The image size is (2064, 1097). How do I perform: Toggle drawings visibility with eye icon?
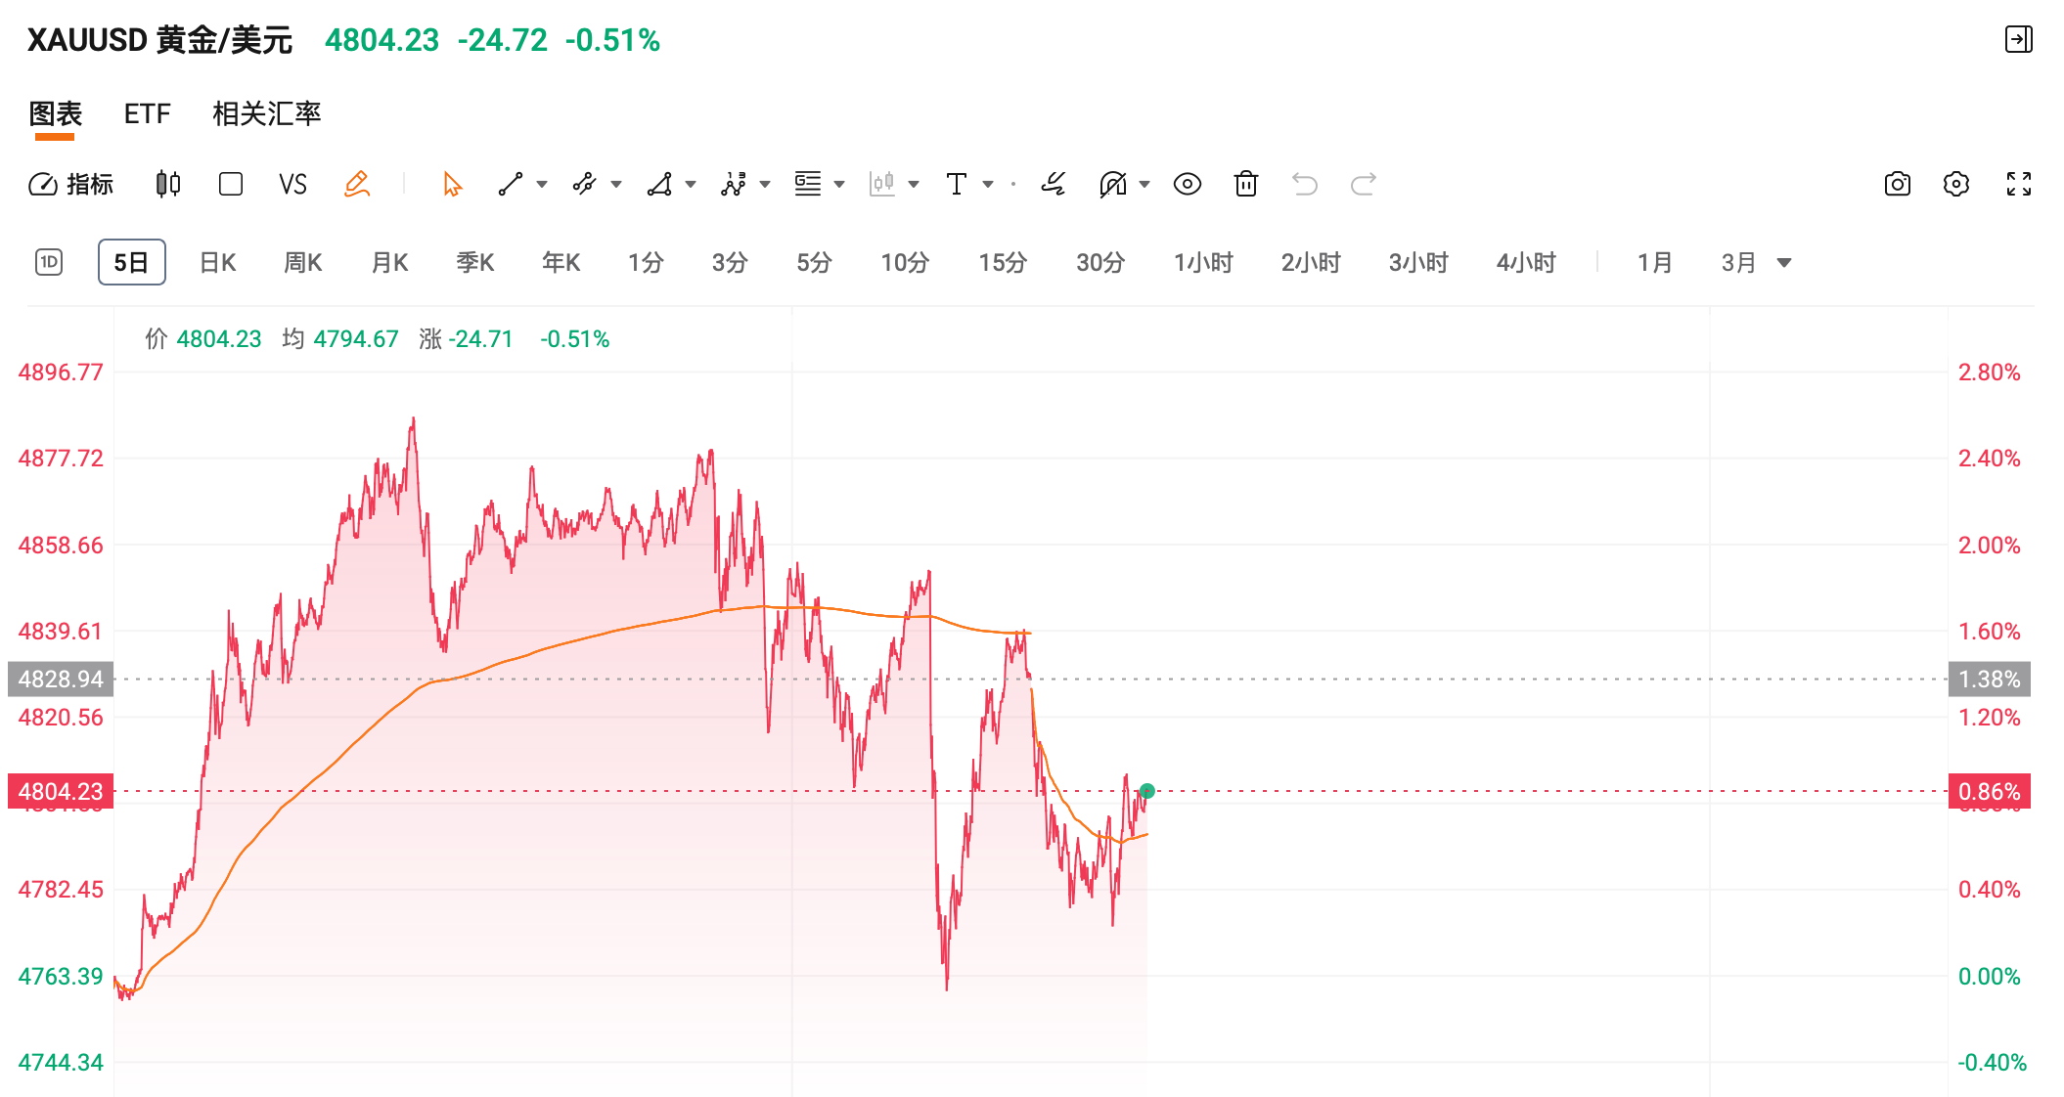[1187, 184]
